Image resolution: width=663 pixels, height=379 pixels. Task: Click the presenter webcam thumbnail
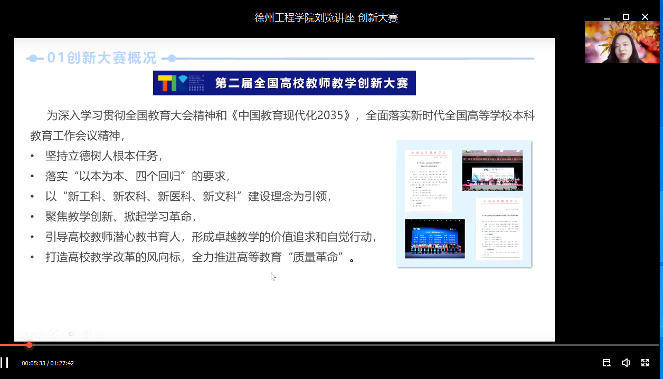[x=622, y=42]
